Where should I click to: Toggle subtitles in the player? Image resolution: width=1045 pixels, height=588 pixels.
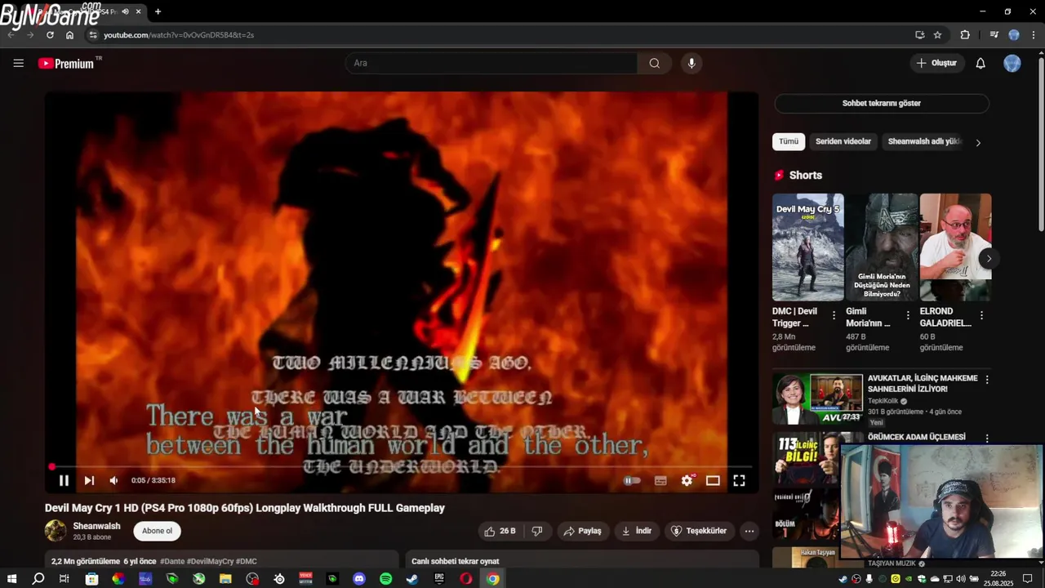pos(660,480)
